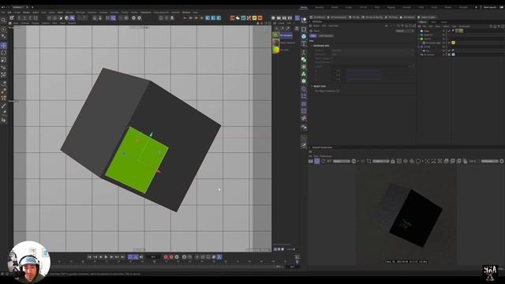Image resolution: width=505 pixels, height=284 pixels.
Task: Go to start of timeline
Action: point(89,257)
